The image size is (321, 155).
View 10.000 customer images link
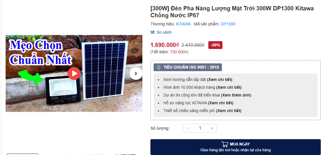point(229,87)
